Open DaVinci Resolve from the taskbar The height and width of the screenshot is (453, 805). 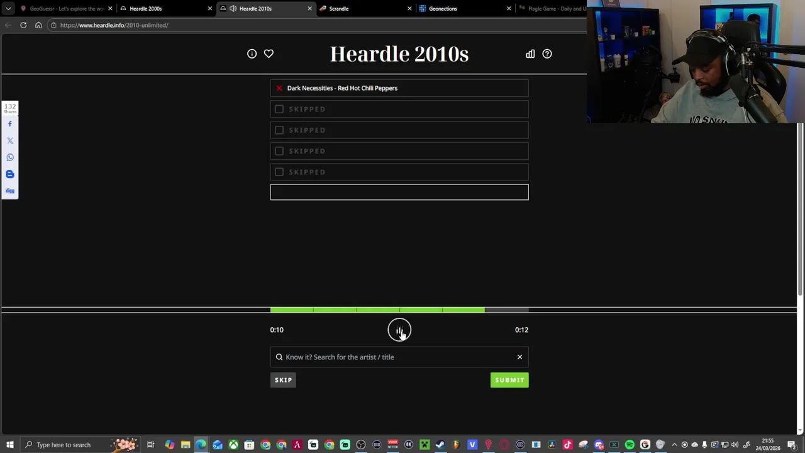point(552,445)
